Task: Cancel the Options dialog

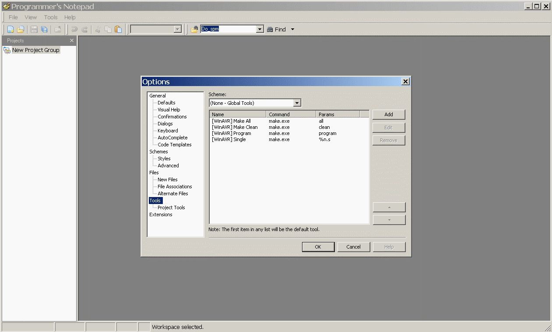Action: coord(353,247)
